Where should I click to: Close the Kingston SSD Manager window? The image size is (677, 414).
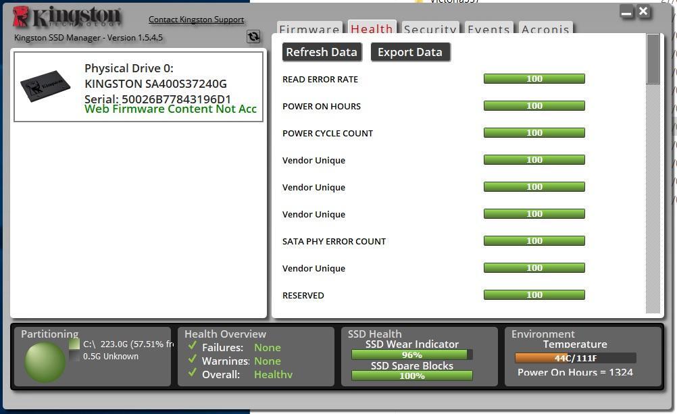coord(643,11)
